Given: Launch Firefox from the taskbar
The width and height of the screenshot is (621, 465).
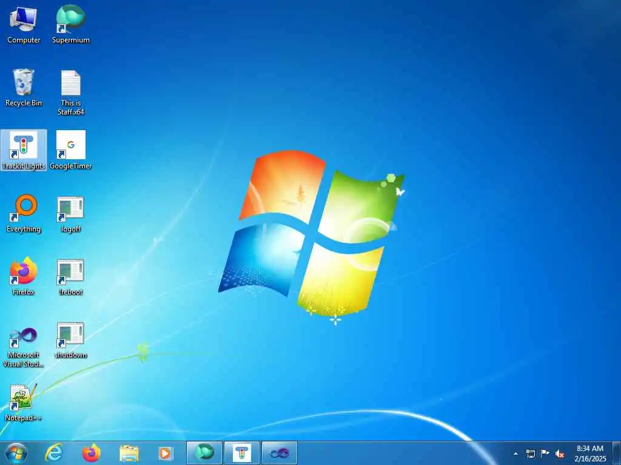Looking at the screenshot, I should click(91, 453).
